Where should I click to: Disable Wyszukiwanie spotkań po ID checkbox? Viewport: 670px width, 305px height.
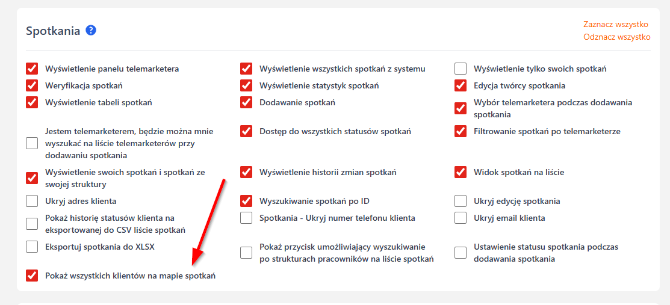(246, 201)
